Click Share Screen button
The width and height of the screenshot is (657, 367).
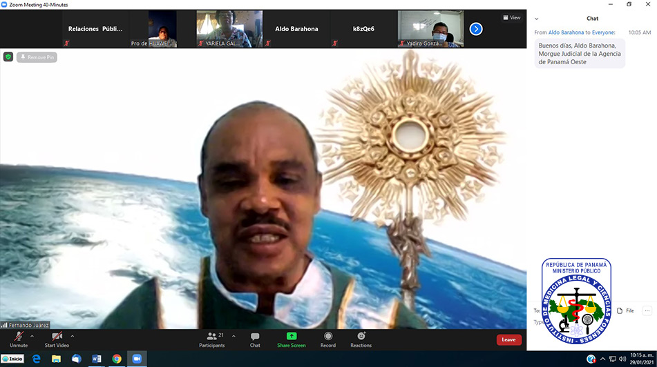(292, 339)
